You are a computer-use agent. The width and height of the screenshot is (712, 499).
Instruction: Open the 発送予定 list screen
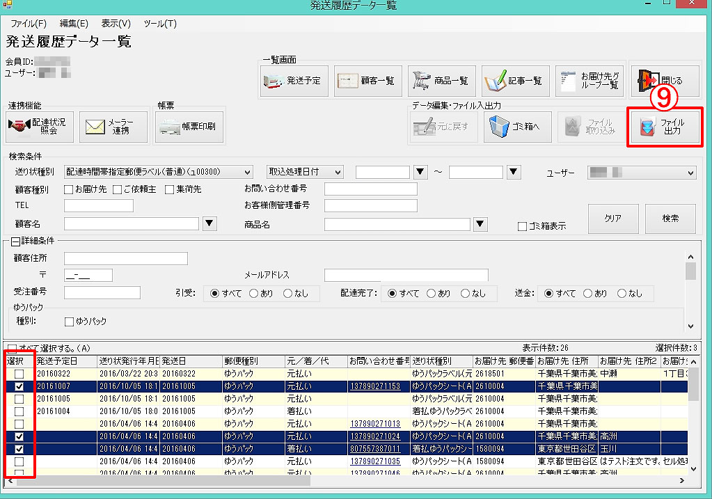point(293,81)
